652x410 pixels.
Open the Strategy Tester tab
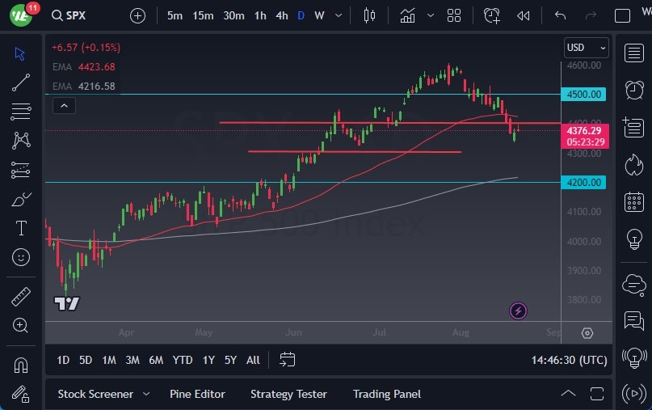click(x=288, y=394)
